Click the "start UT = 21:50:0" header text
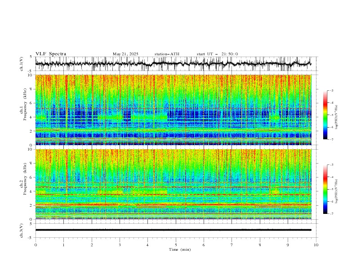This screenshot has height=275, width=356. (217, 54)
